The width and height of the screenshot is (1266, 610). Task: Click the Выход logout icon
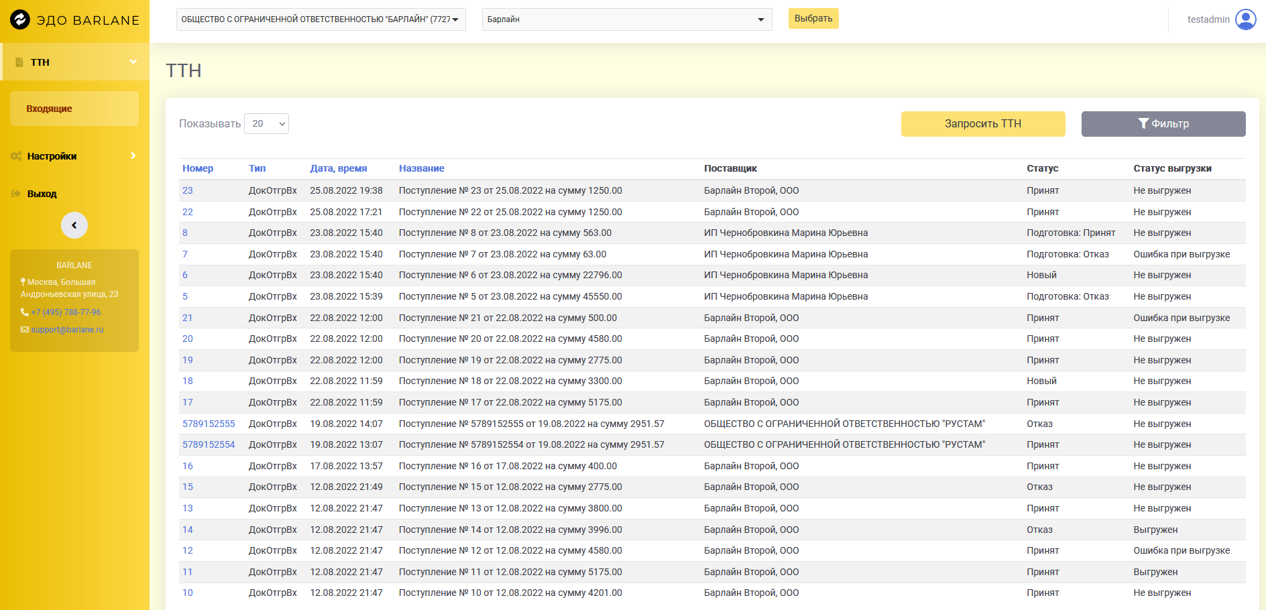pos(16,194)
